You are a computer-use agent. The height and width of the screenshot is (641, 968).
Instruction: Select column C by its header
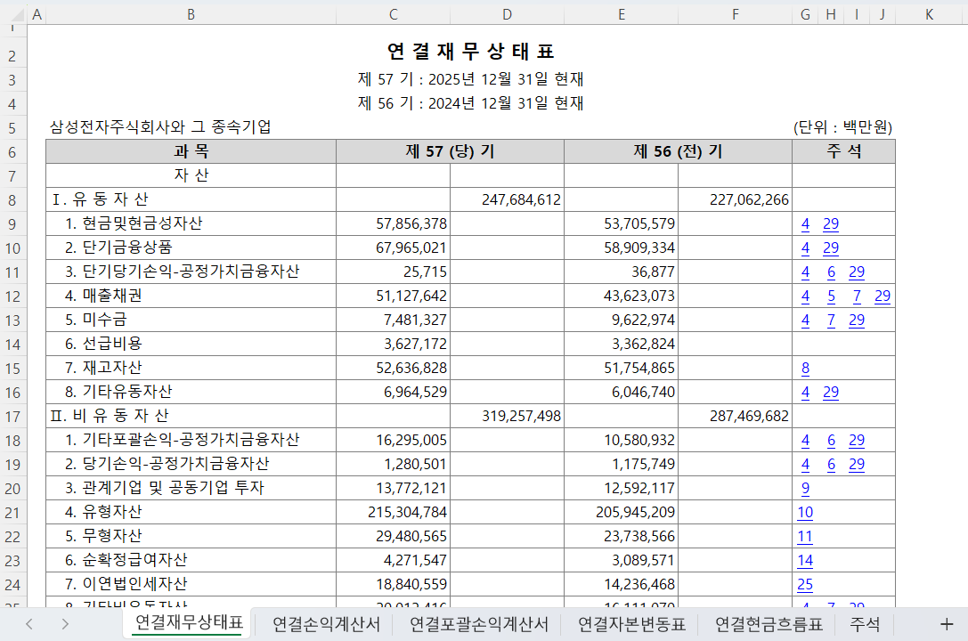pos(394,14)
